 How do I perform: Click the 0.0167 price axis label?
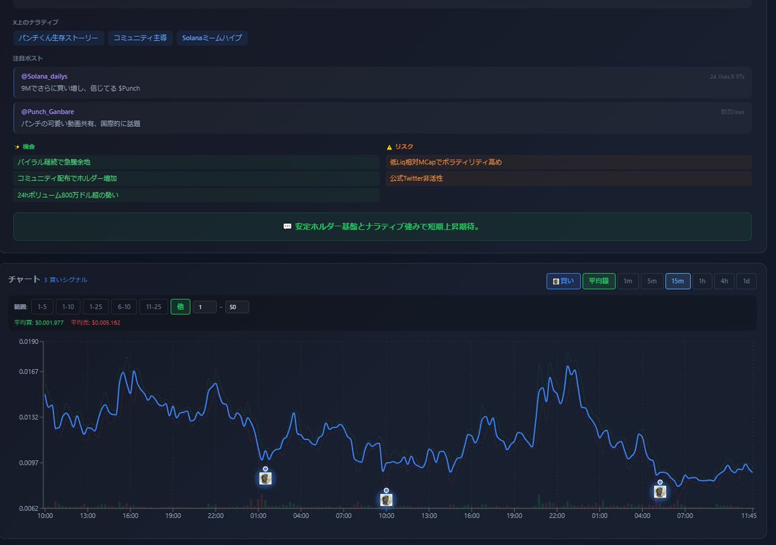[x=30, y=372]
